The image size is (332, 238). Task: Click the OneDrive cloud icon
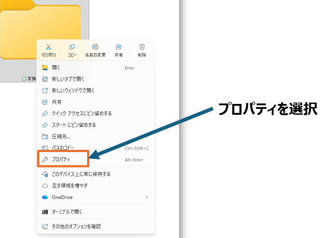pos(45,197)
